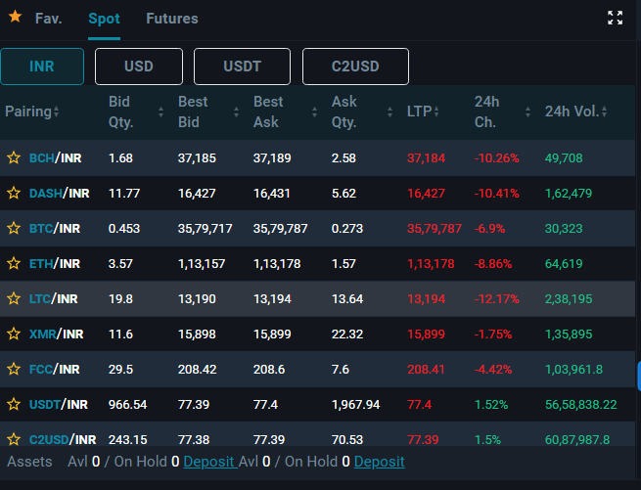Favorite the XMR/INR pair star
This screenshot has width=641, height=490.
click(x=14, y=334)
